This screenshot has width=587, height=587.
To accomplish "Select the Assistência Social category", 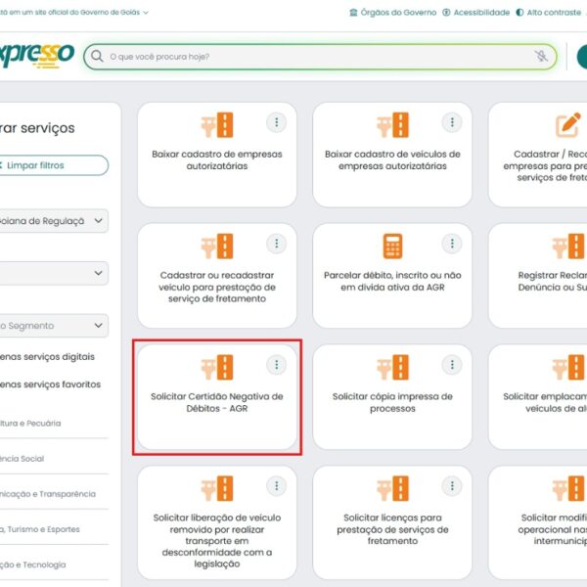I will (x=22, y=459).
